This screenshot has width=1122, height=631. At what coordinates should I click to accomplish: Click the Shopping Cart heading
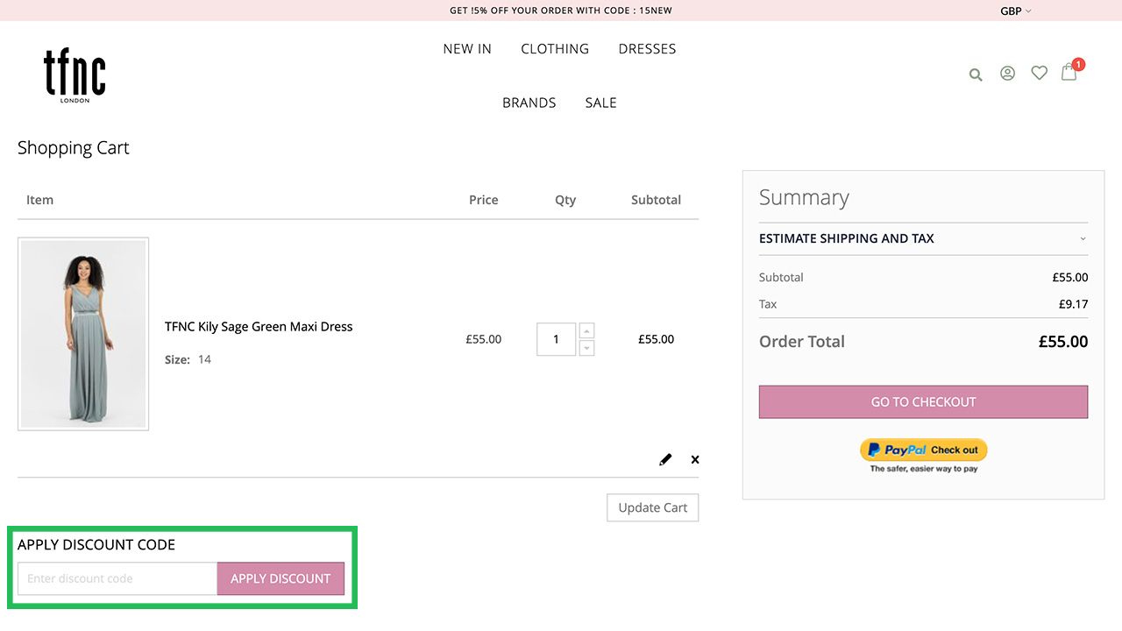click(74, 148)
